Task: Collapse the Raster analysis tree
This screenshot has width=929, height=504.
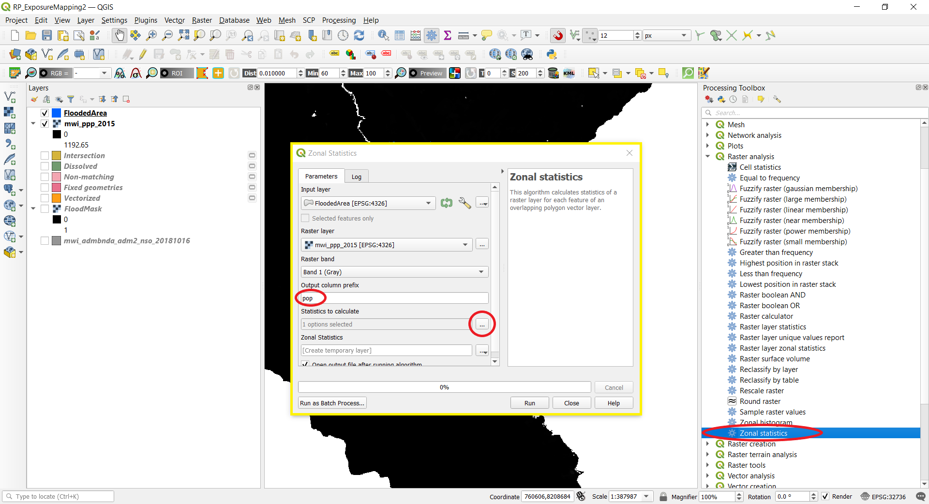Action: (x=708, y=156)
